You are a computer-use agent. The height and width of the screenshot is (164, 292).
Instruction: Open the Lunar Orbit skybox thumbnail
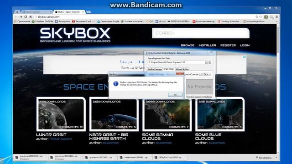tap(61, 114)
